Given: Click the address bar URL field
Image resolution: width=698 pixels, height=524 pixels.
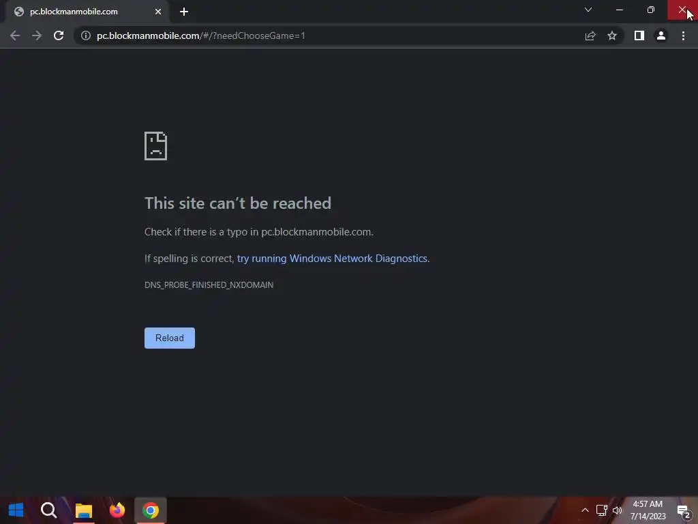Looking at the screenshot, I should 329,35.
